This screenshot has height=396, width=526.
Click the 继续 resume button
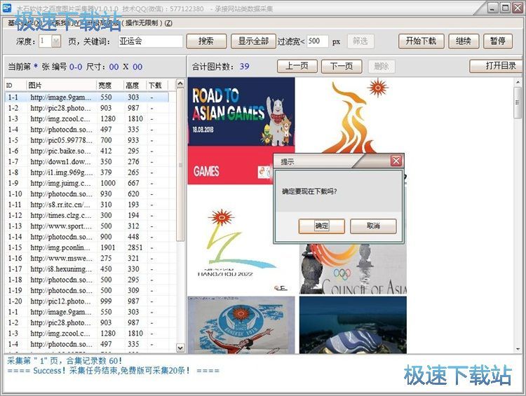(464, 41)
